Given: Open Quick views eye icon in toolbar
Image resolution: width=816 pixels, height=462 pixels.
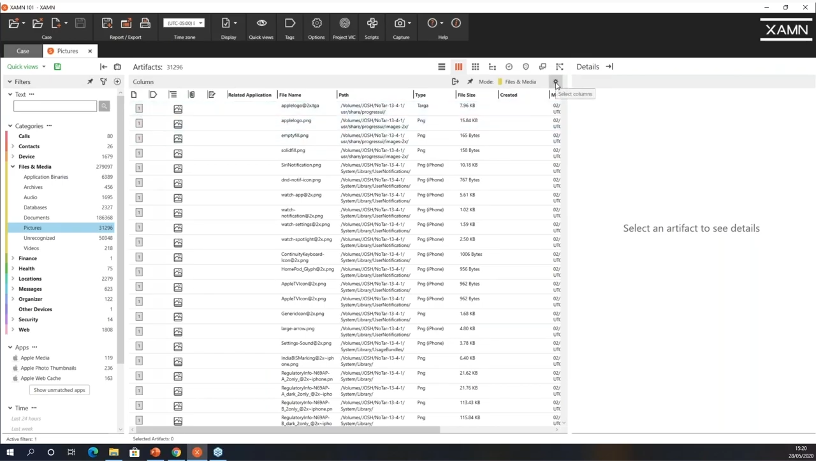Looking at the screenshot, I should (261, 24).
